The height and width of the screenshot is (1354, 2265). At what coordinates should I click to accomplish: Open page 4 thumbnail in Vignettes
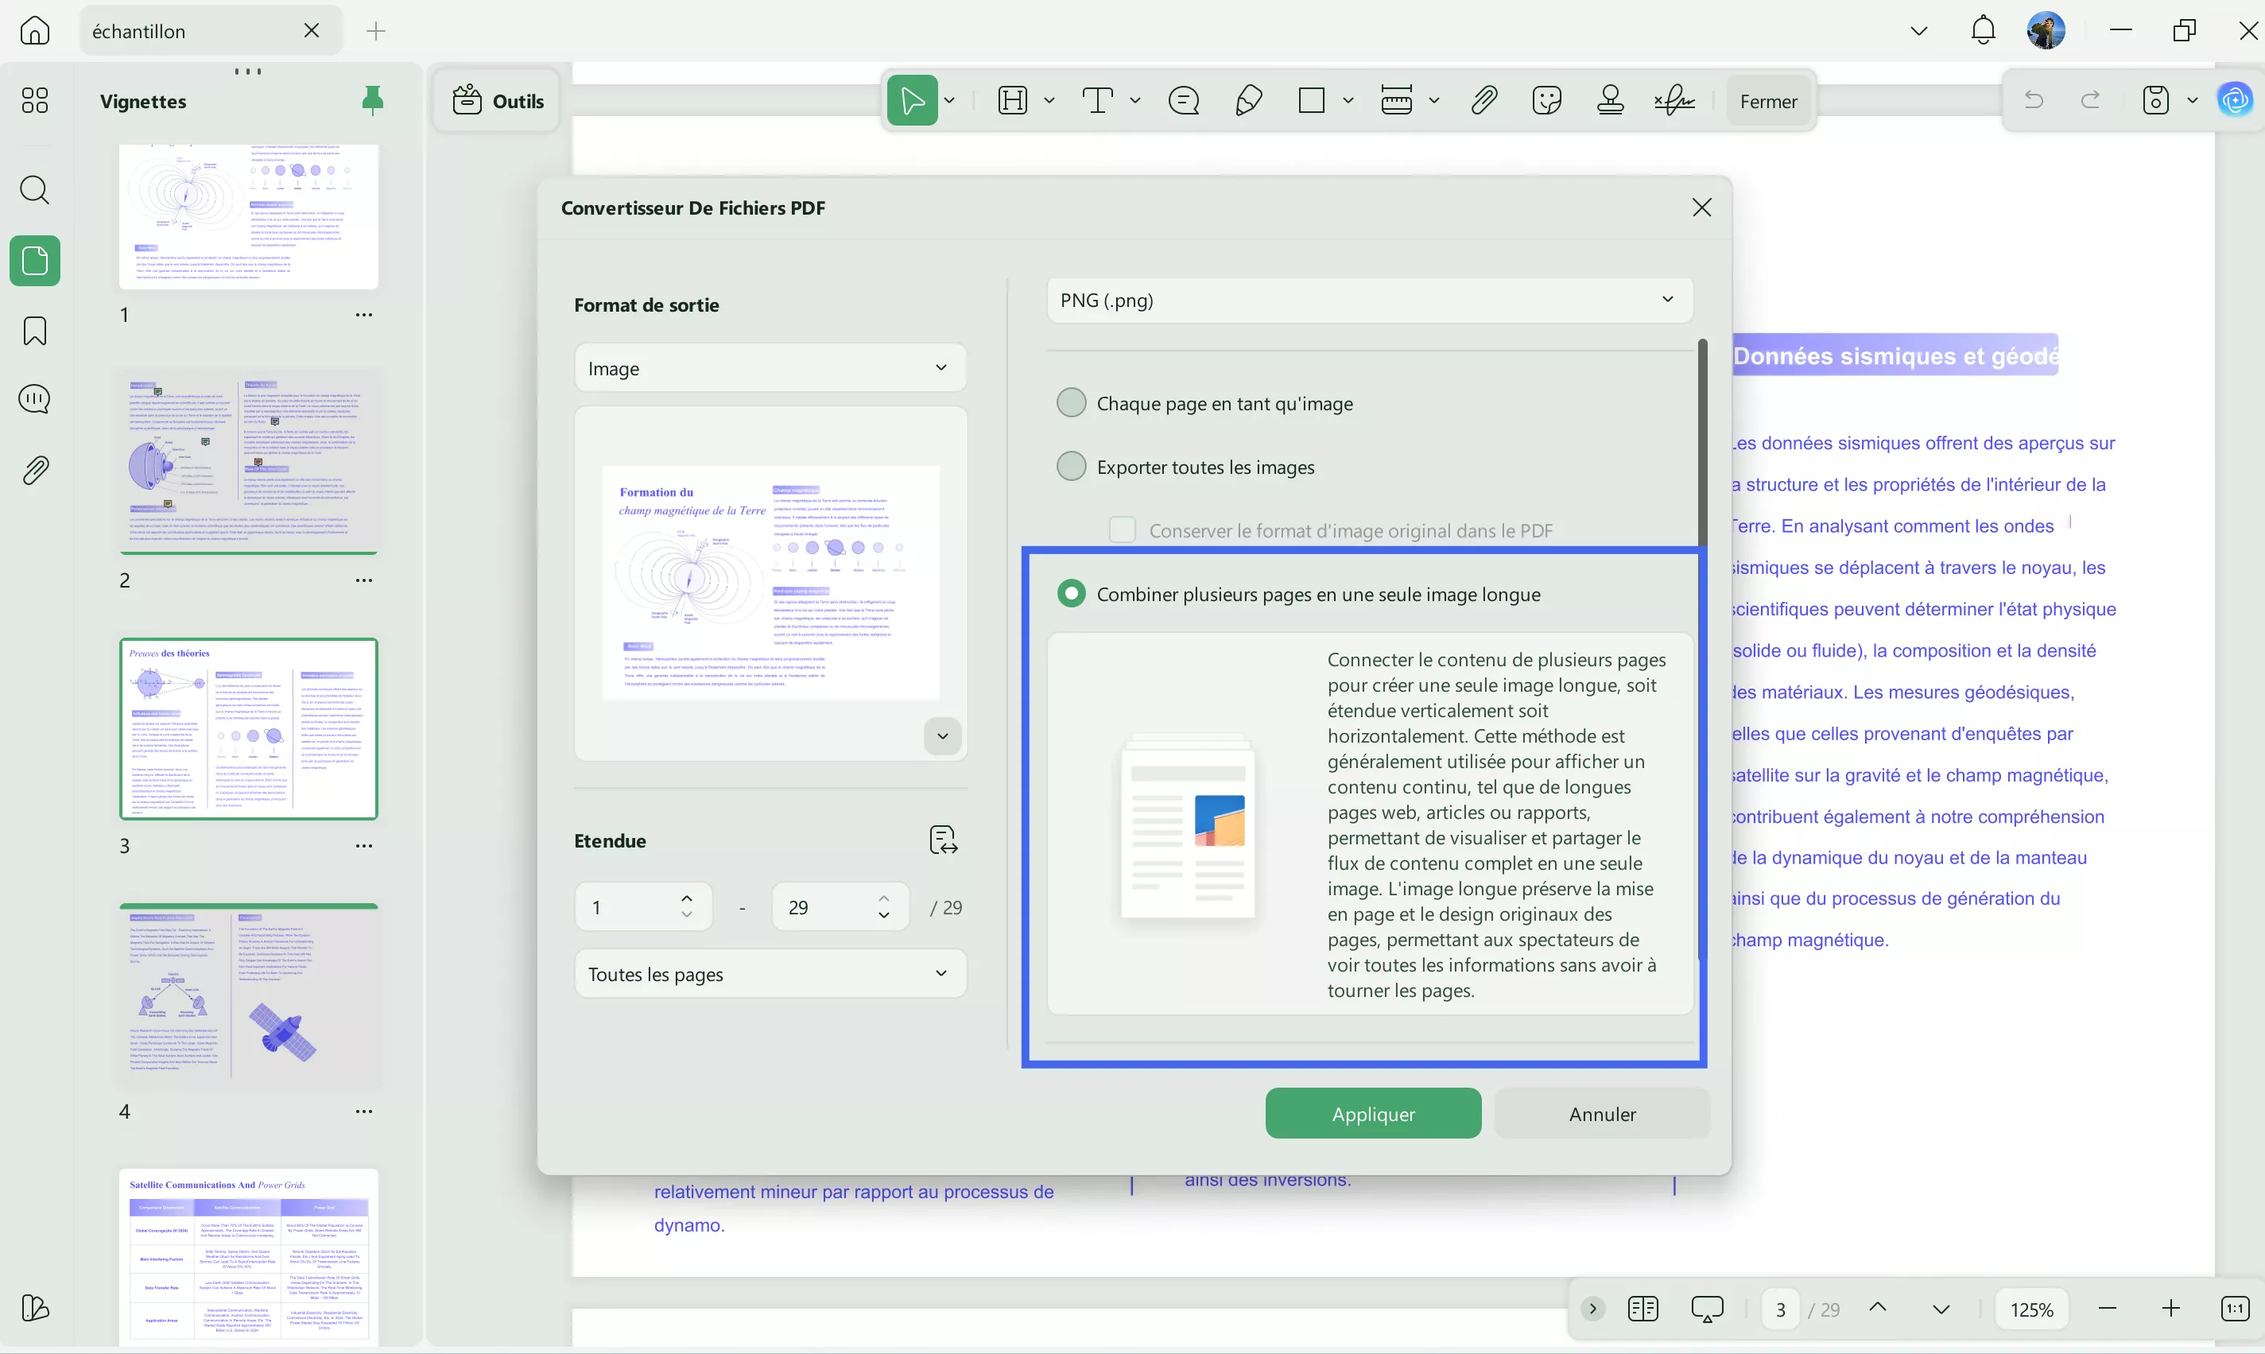pyautogui.click(x=248, y=993)
